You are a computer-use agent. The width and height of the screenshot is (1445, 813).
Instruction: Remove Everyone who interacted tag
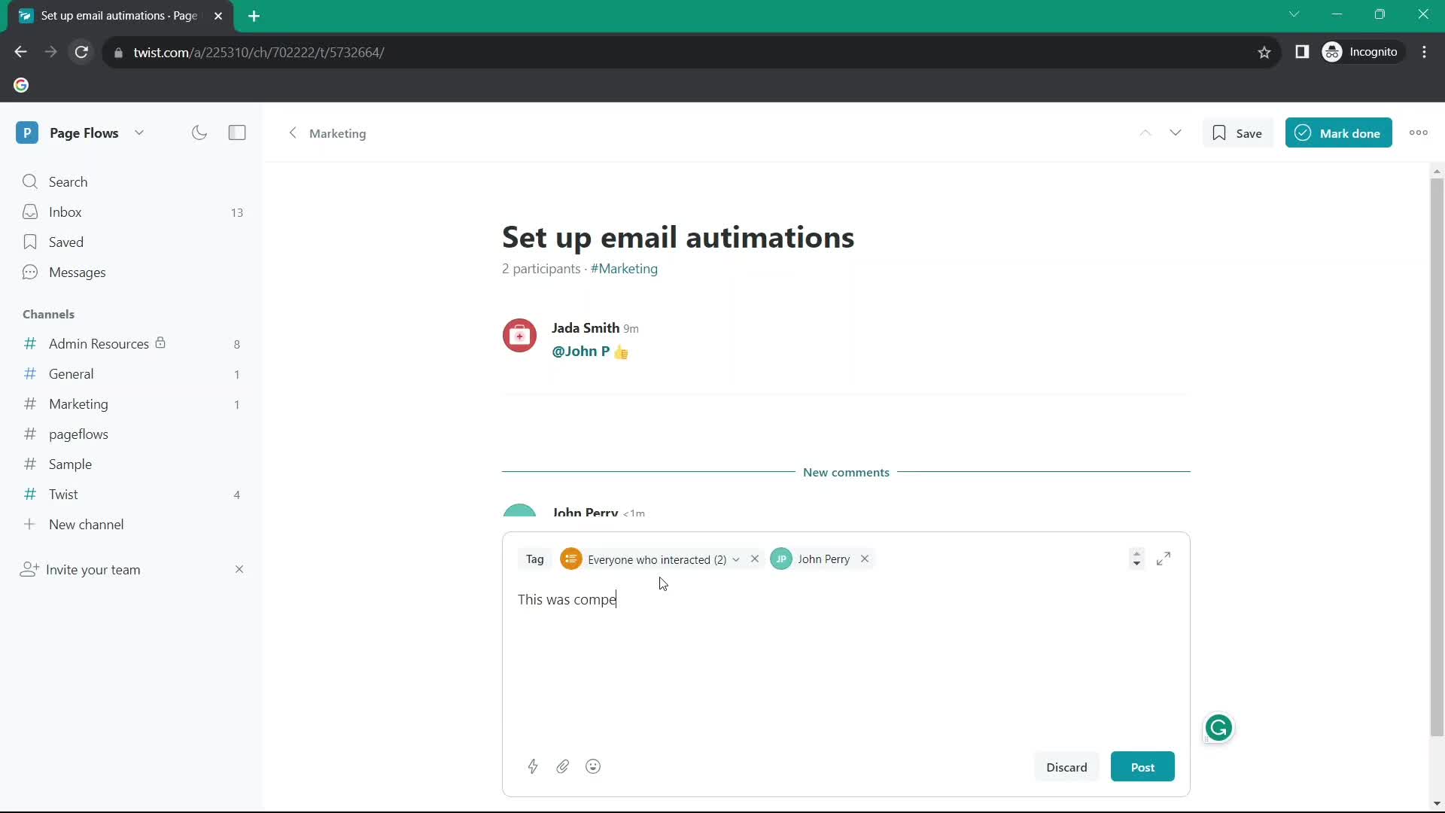[x=756, y=559]
